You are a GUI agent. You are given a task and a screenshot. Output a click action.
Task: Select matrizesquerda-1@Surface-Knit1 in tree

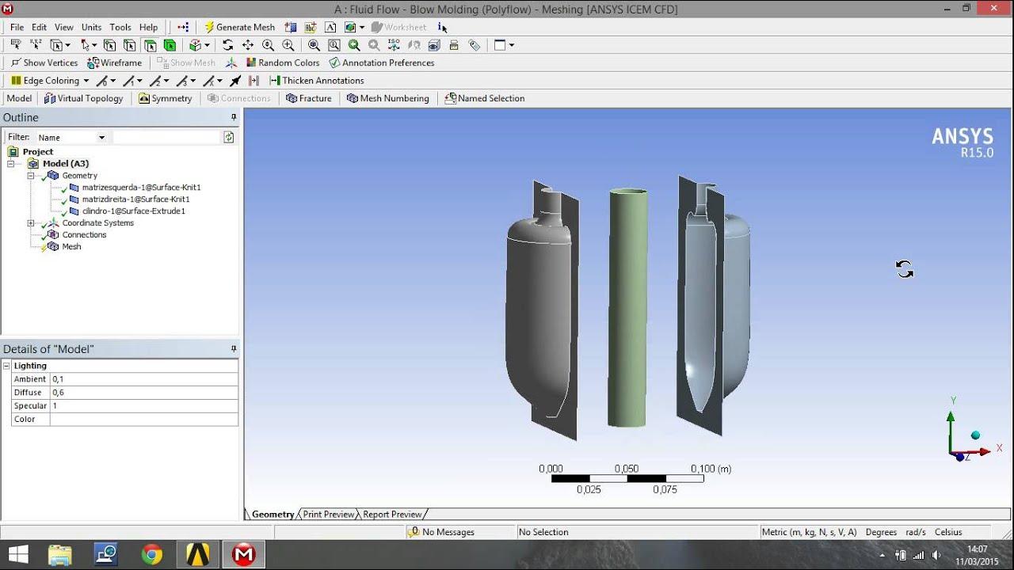pos(141,188)
